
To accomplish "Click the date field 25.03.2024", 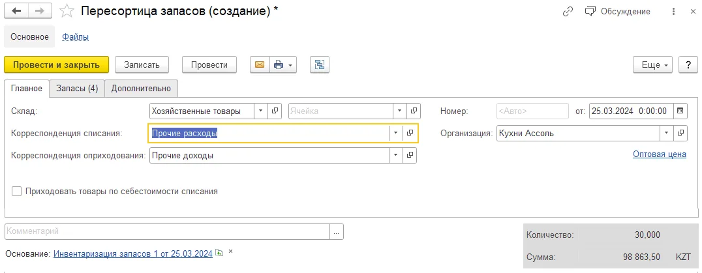I will point(632,111).
